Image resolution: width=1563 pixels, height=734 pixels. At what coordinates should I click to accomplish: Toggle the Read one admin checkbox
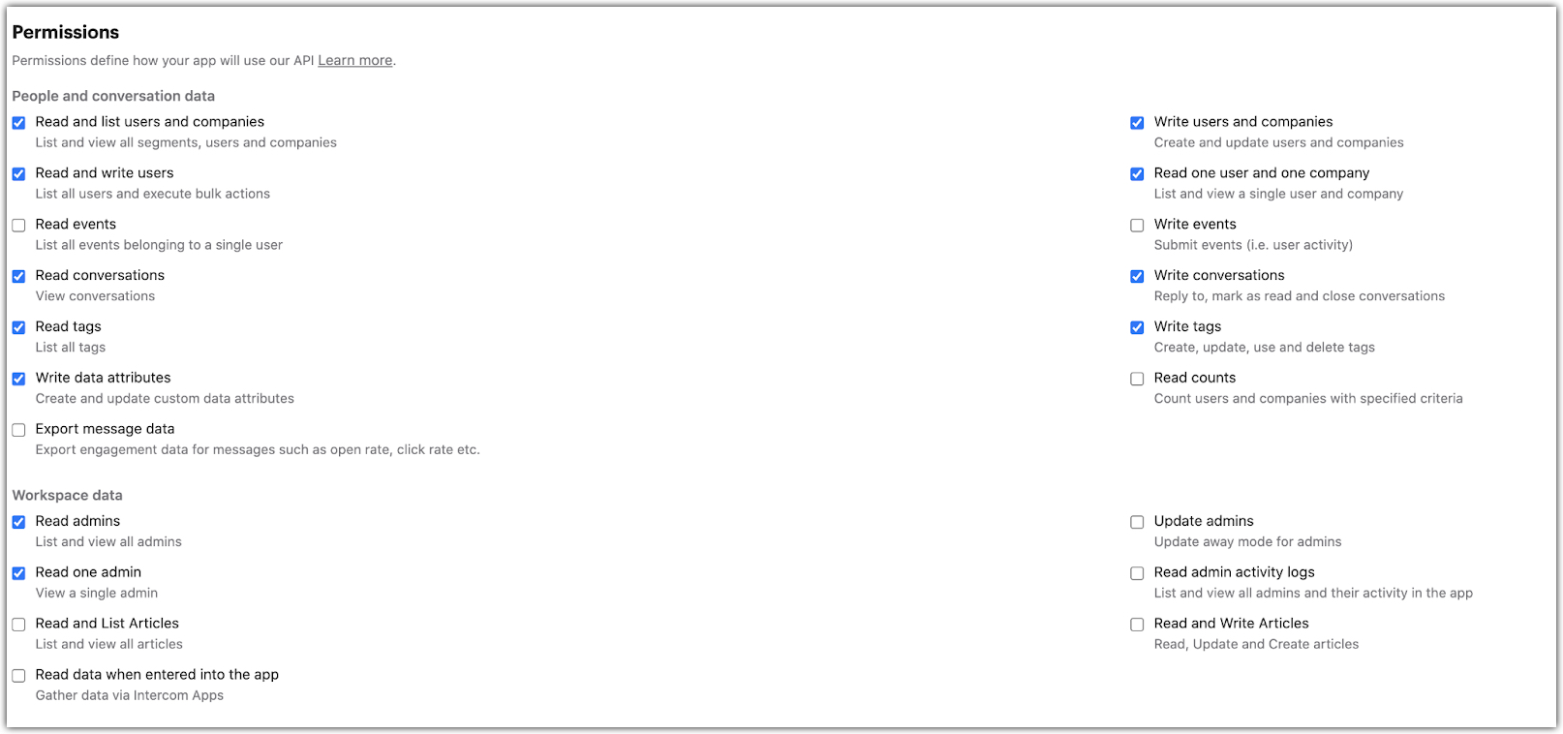coord(18,573)
